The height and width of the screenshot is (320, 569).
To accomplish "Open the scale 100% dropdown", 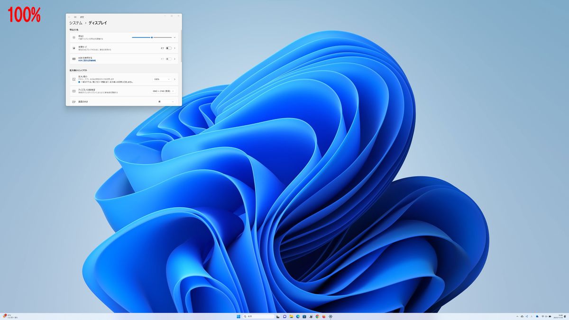I will coord(162,79).
